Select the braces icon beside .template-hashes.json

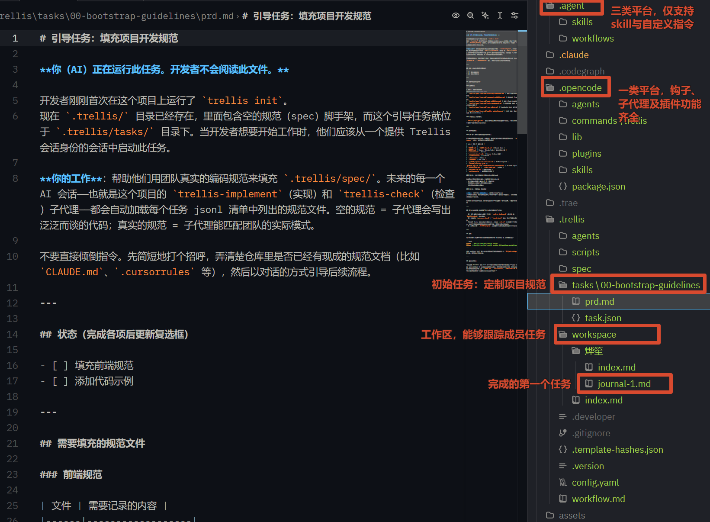[x=563, y=449]
